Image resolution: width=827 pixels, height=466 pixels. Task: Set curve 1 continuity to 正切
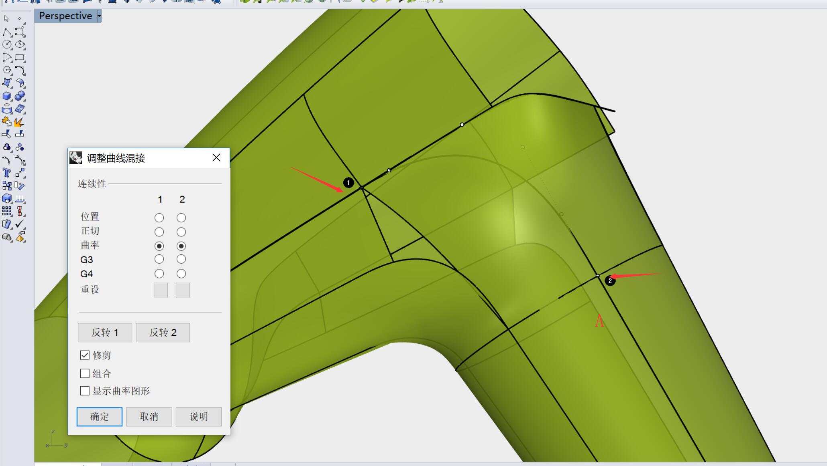pyautogui.click(x=159, y=232)
